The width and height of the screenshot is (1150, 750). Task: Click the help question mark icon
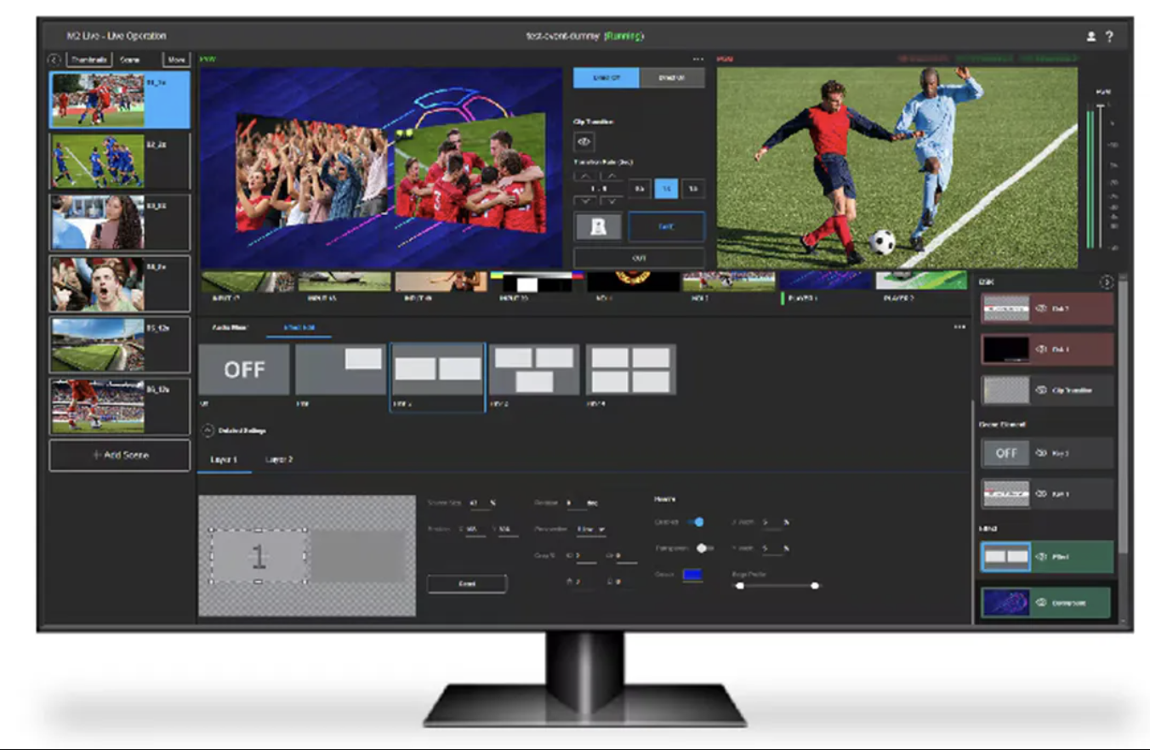tap(1109, 37)
